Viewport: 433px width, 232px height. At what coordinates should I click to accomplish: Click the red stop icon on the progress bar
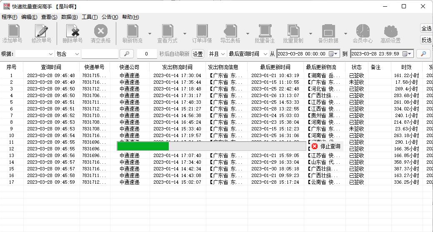coord(315,146)
